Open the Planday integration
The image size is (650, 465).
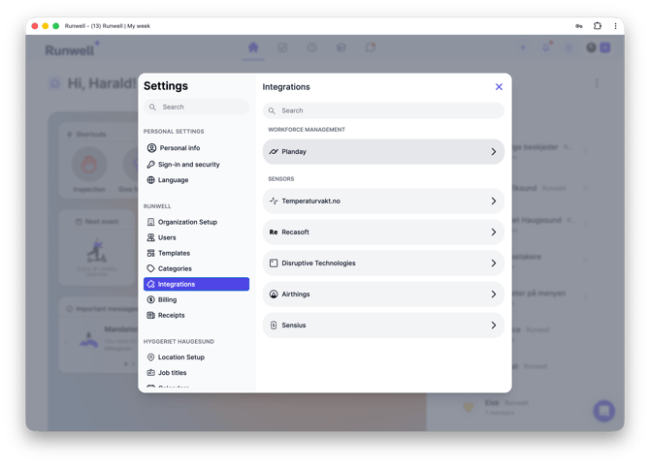click(383, 151)
